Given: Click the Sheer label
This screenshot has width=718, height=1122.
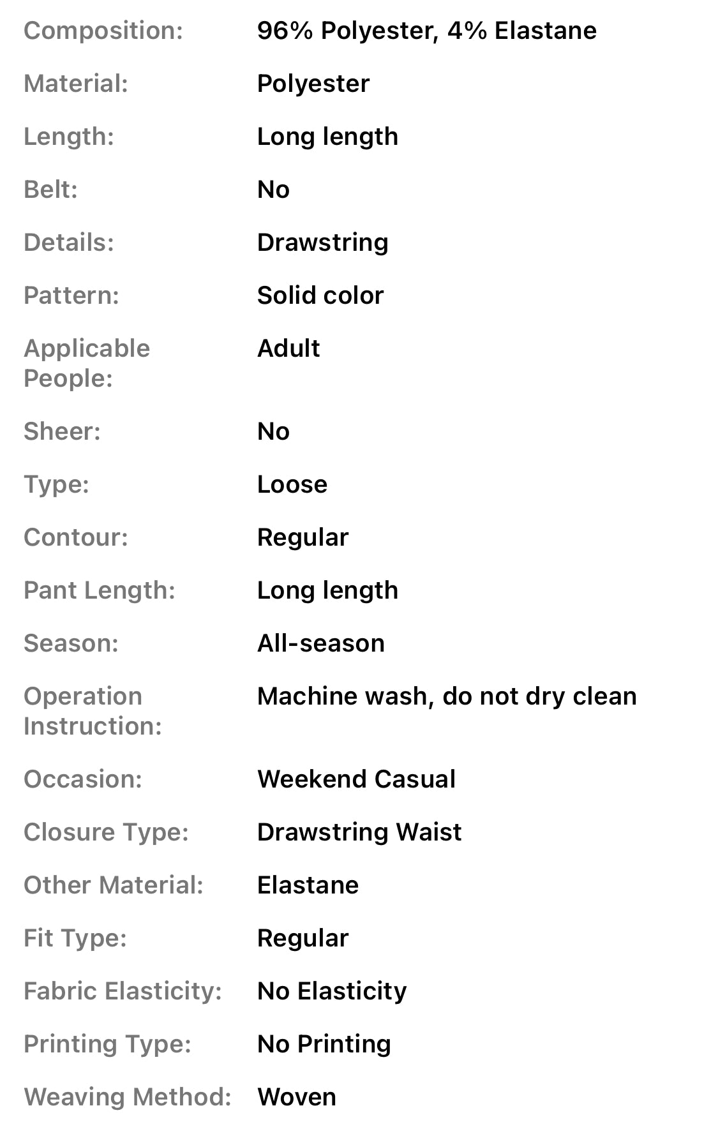Looking at the screenshot, I should 62,431.
